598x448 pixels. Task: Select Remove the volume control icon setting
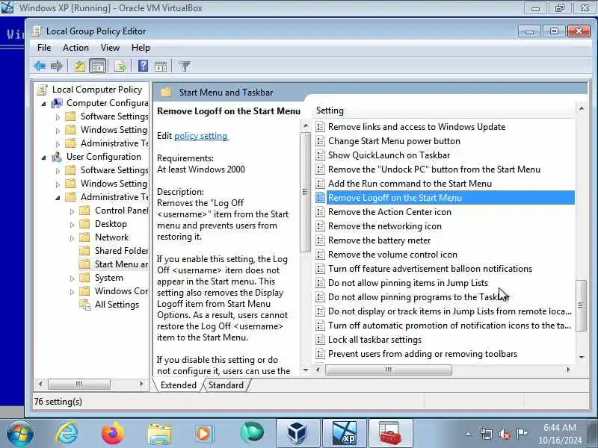(x=392, y=255)
